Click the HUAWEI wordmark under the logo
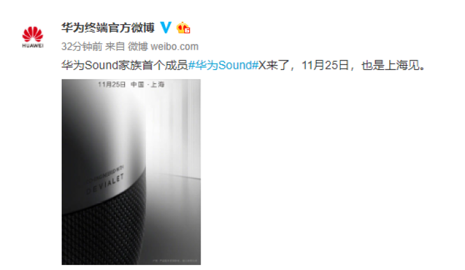Image resolution: width=465 pixels, height=270 pixels. [x=32, y=46]
